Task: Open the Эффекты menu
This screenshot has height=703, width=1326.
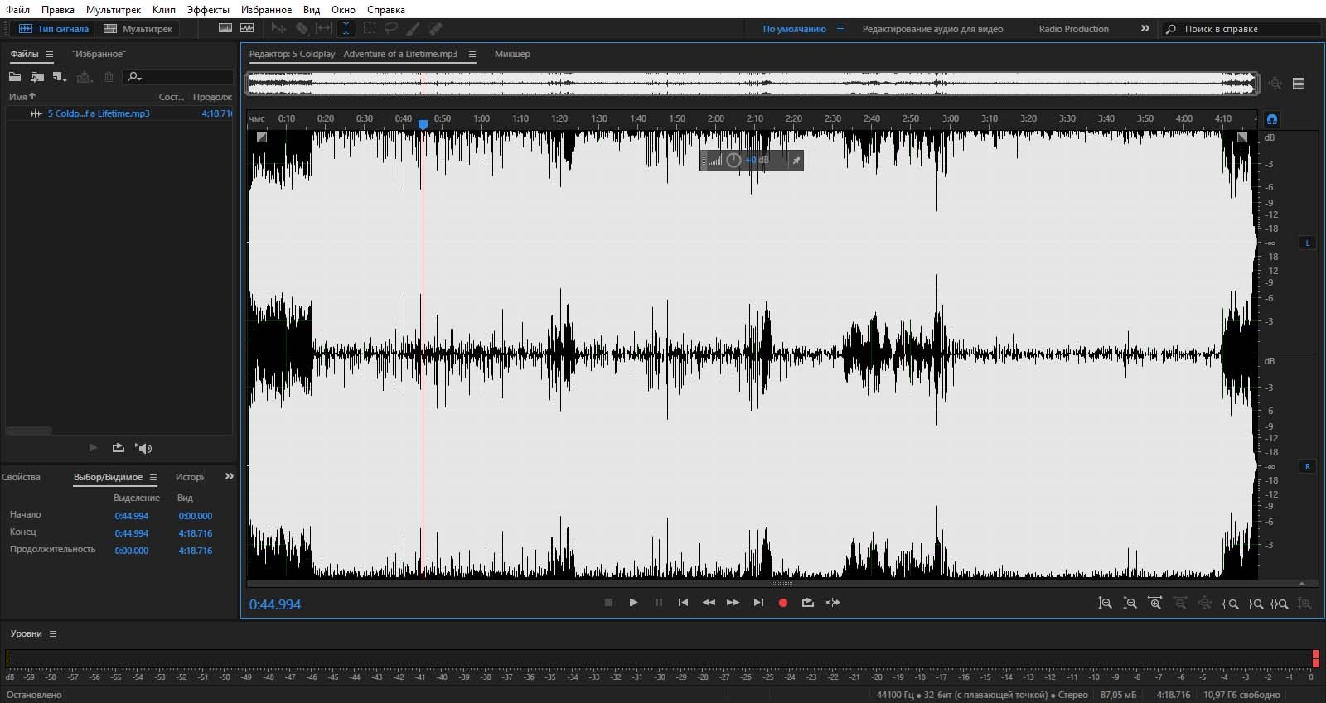Action: 208,10
